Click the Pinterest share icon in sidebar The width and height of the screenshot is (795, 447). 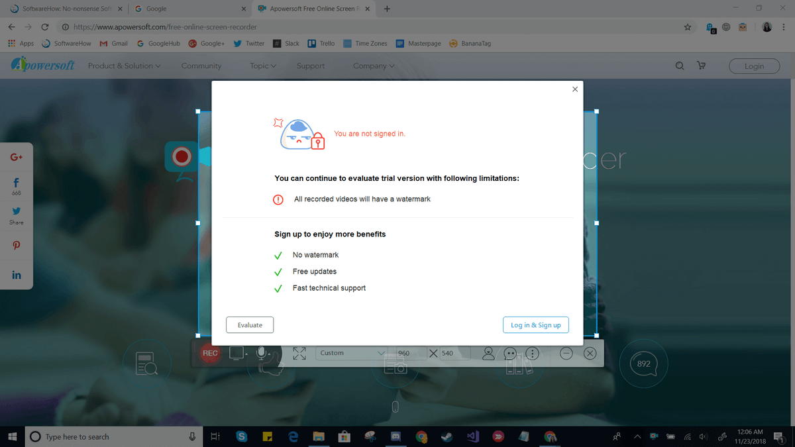tap(17, 246)
